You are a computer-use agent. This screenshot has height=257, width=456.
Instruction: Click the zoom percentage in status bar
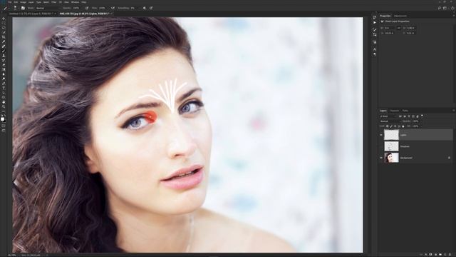pyautogui.click(x=12, y=256)
